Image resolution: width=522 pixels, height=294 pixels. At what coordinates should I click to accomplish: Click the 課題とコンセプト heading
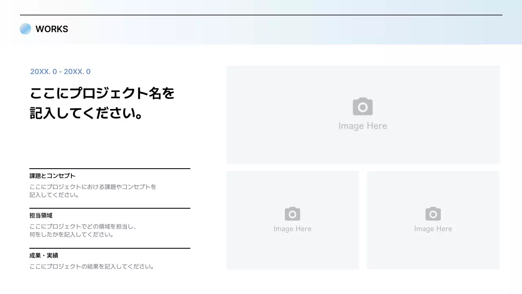52,176
